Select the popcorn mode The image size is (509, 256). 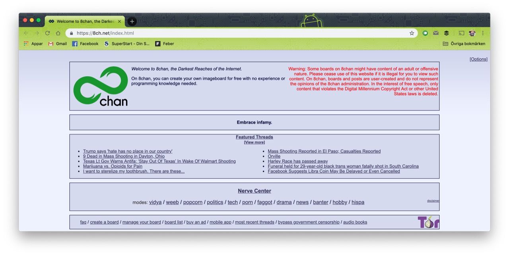(x=193, y=202)
